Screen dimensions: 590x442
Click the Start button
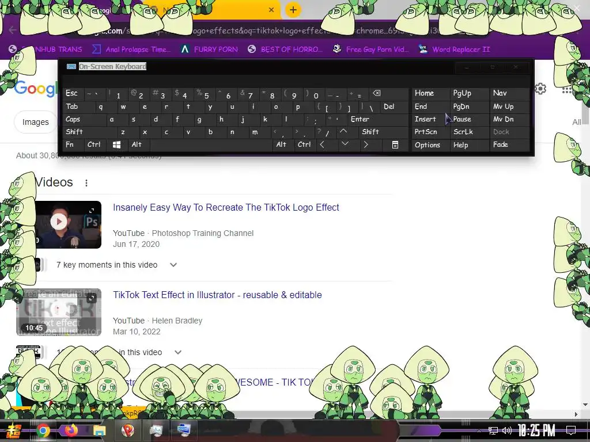(13, 430)
